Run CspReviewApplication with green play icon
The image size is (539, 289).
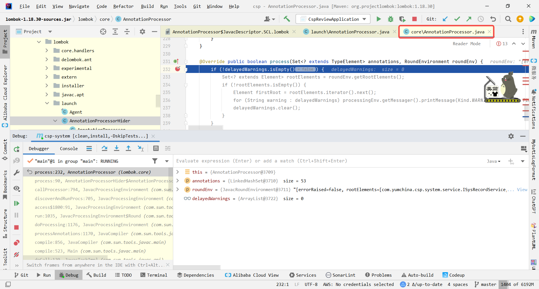[379, 19]
